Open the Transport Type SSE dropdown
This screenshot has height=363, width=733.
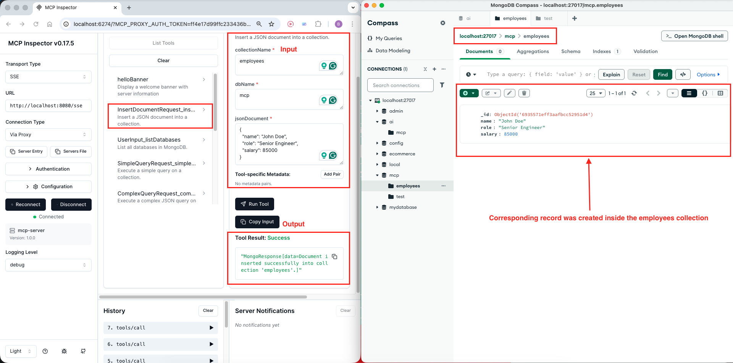point(48,77)
